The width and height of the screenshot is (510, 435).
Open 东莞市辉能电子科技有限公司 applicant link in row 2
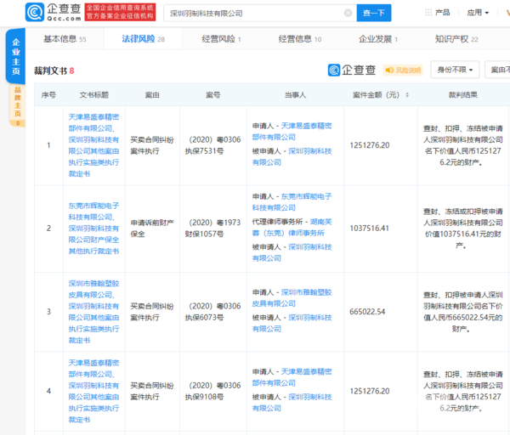pyautogui.click(x=305, y=198)
